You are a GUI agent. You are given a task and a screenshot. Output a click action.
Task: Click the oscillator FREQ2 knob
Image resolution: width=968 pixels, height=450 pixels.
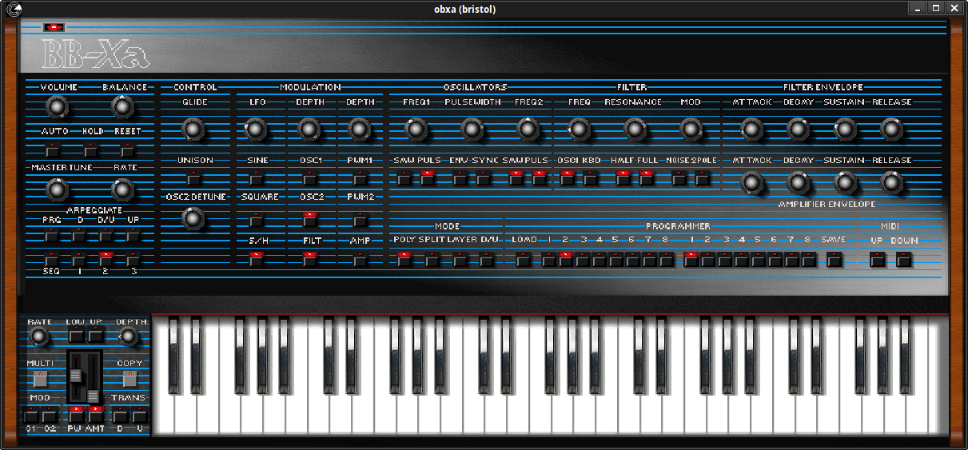point(528,128)
